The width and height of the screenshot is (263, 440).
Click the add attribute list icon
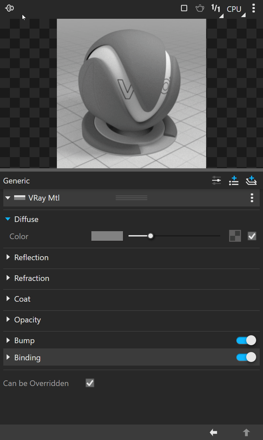click(234, 180)
